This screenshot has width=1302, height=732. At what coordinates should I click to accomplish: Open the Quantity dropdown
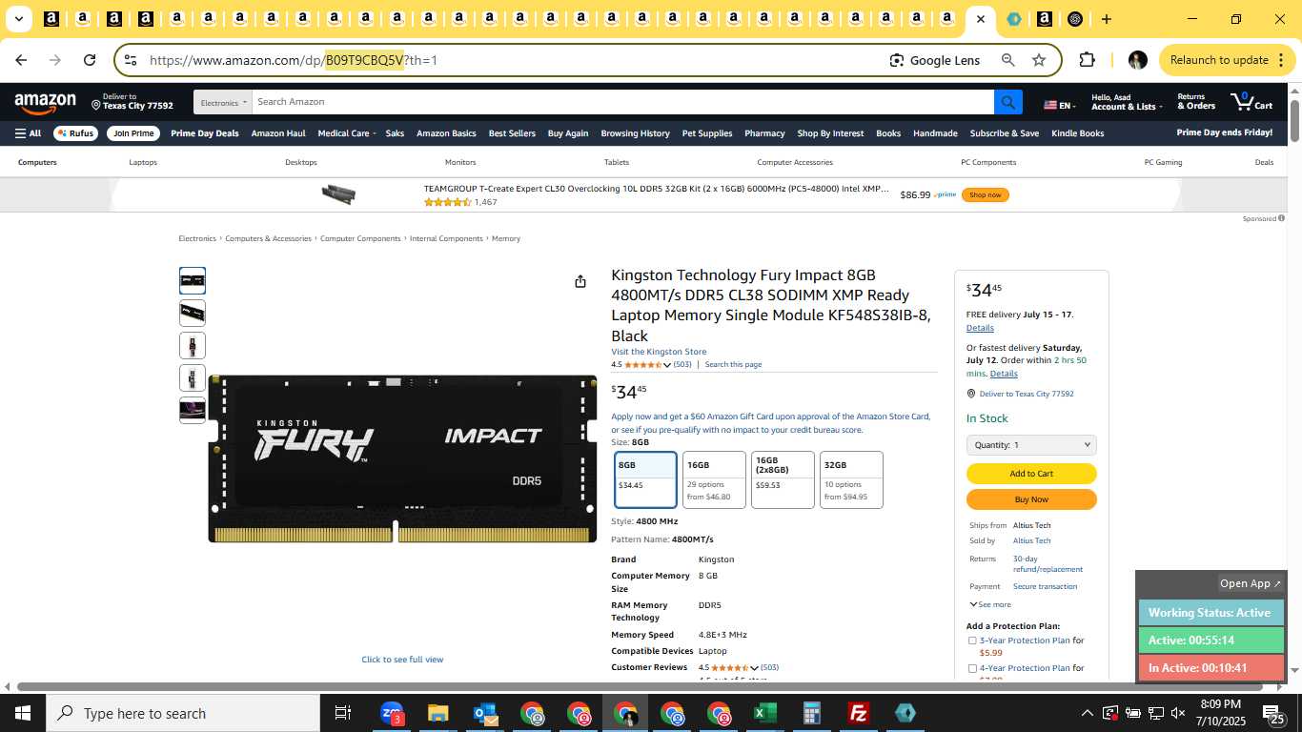click(x=1031, y=445)
